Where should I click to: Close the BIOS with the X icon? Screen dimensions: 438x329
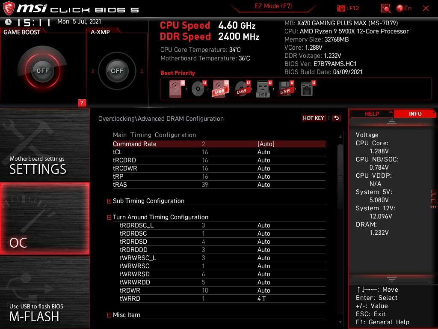[x=426, y=9]
